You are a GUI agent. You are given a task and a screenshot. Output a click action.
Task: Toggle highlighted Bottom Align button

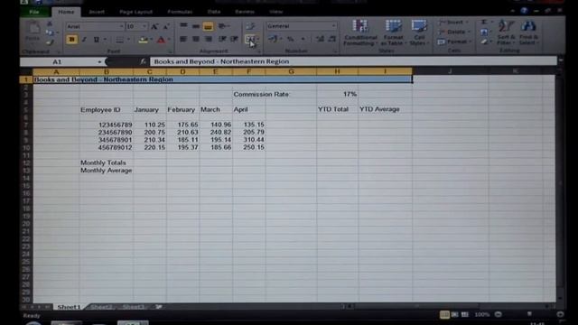(208, 26)
